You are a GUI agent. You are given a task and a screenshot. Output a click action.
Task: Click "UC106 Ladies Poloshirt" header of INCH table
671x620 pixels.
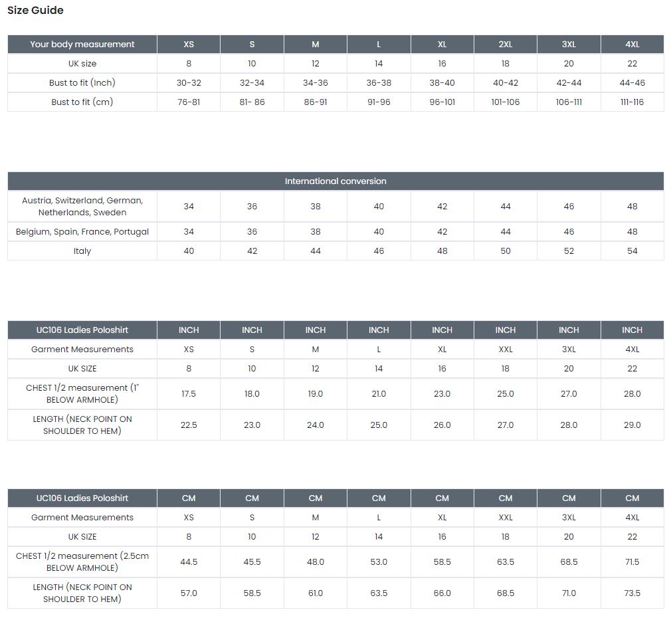[x=82, y=330]
